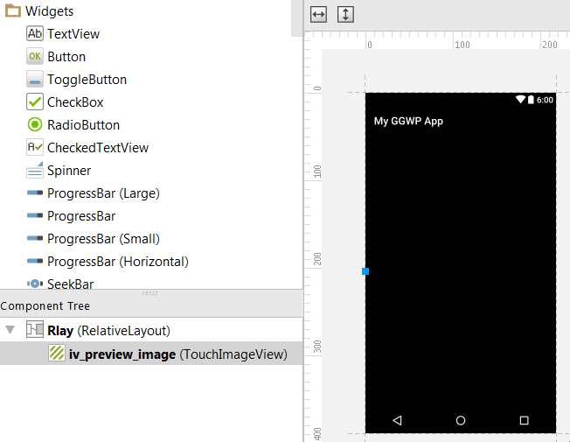
Task: Click the RelativeLayout icon in Component Tree
Action: tap(35, 329)
